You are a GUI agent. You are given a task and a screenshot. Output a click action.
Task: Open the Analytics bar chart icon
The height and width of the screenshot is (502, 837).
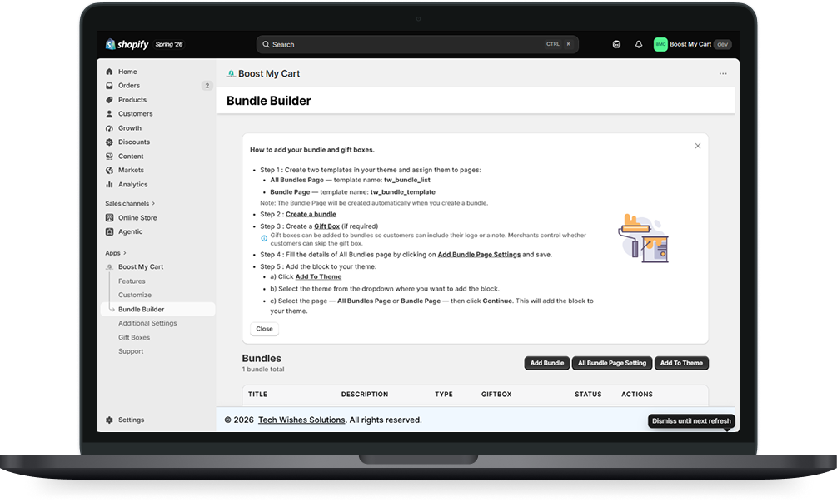point(109,185)
